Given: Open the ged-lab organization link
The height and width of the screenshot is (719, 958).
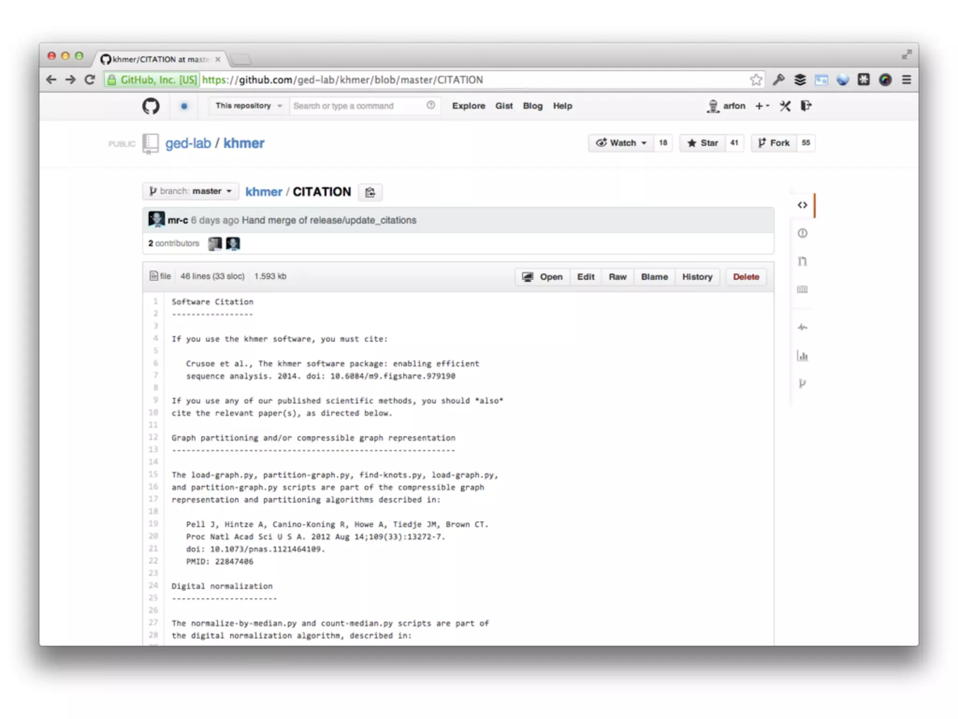Looking at the screenshot, I should (x=188, y=143).
